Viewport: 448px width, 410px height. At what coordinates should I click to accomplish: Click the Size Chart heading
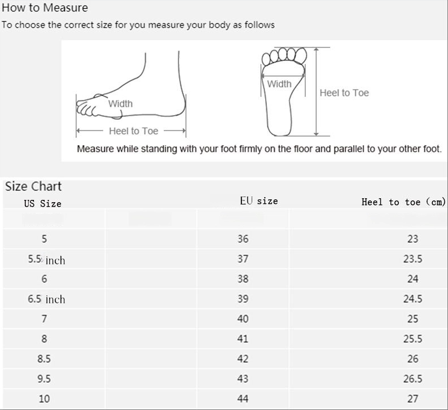point(33,186)
